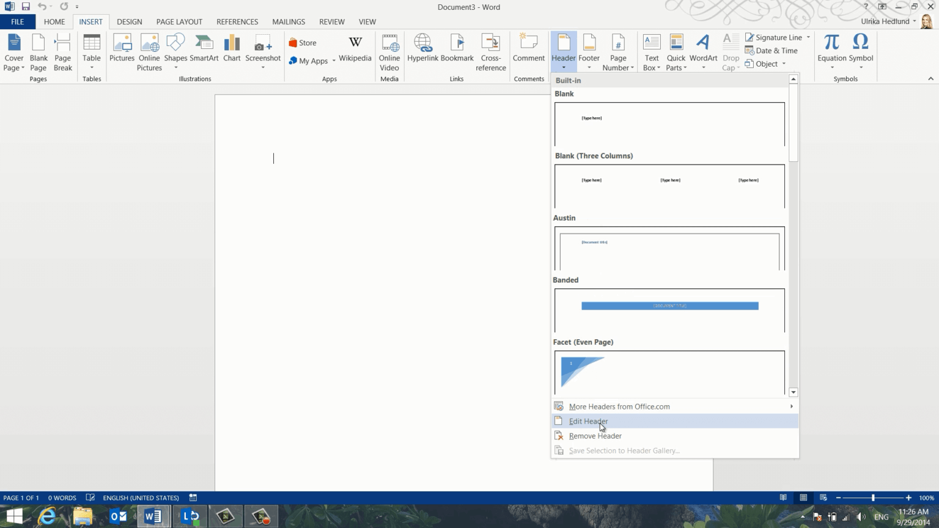Select Remove Header option
939x528 pixels.
595,436
